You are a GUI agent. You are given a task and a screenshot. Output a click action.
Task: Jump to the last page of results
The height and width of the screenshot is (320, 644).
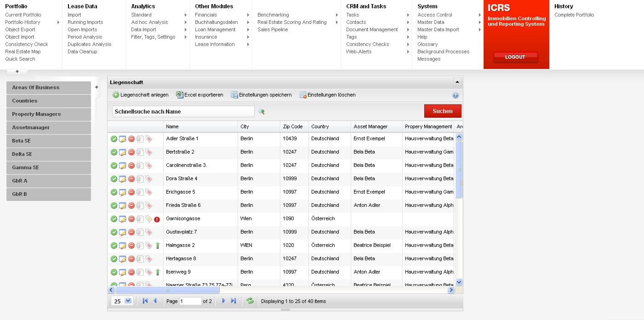[x=234, y=301]
